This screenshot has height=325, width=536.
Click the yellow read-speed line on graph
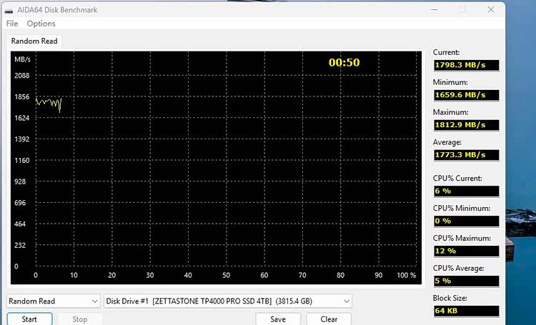click(47, 102)
